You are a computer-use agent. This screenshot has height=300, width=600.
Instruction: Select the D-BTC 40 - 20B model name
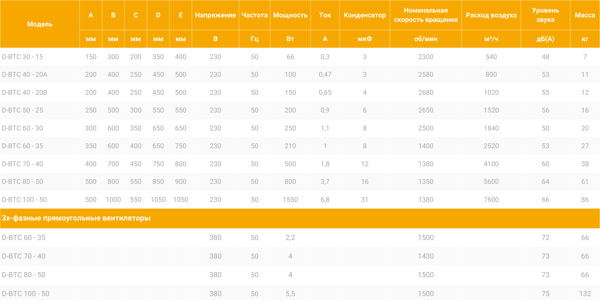(x=25, y=92)
